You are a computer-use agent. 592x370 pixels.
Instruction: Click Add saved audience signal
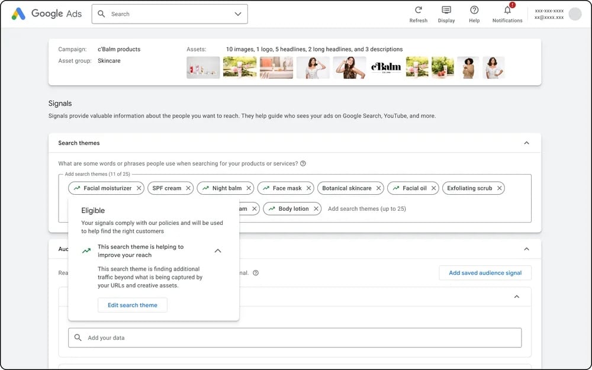point(485,273)
